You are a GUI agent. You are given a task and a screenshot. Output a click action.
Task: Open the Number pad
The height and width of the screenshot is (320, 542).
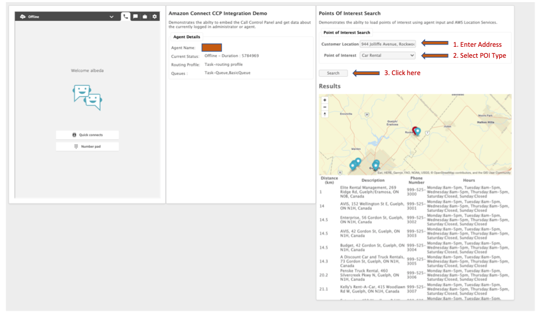pos(88,146)
